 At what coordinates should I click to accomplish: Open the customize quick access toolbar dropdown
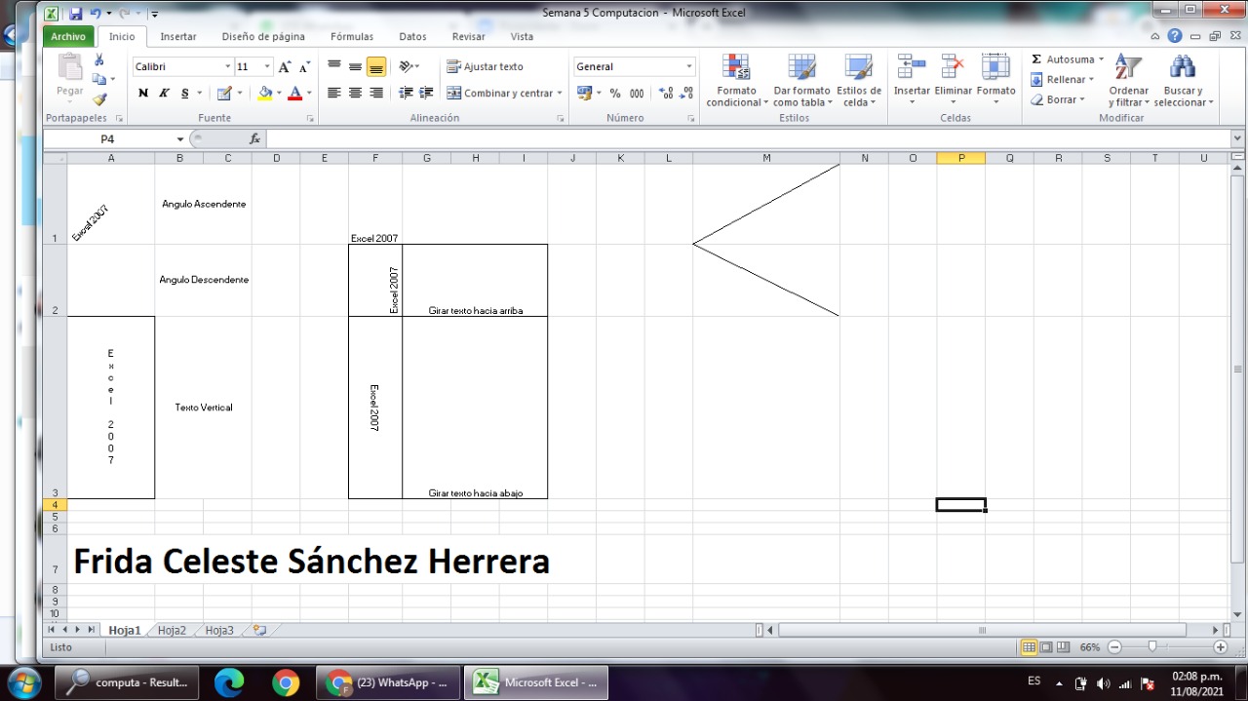coord(155,15)
